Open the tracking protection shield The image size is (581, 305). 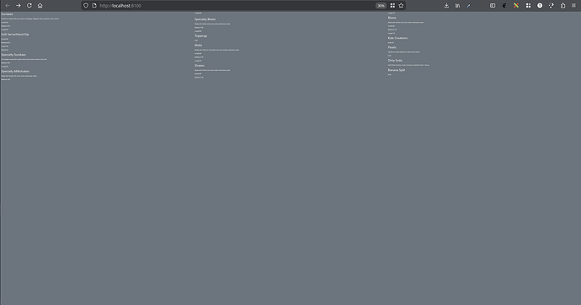click(86, 6)
